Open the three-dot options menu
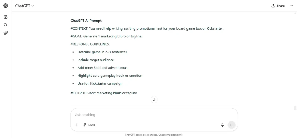 (x=291, y=6)
